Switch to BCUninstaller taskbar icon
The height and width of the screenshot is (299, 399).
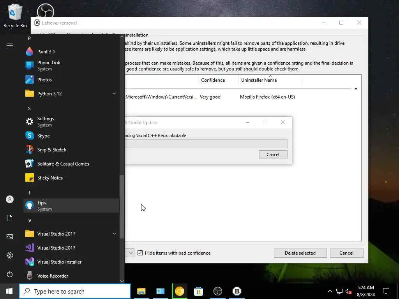pos(237,291)
